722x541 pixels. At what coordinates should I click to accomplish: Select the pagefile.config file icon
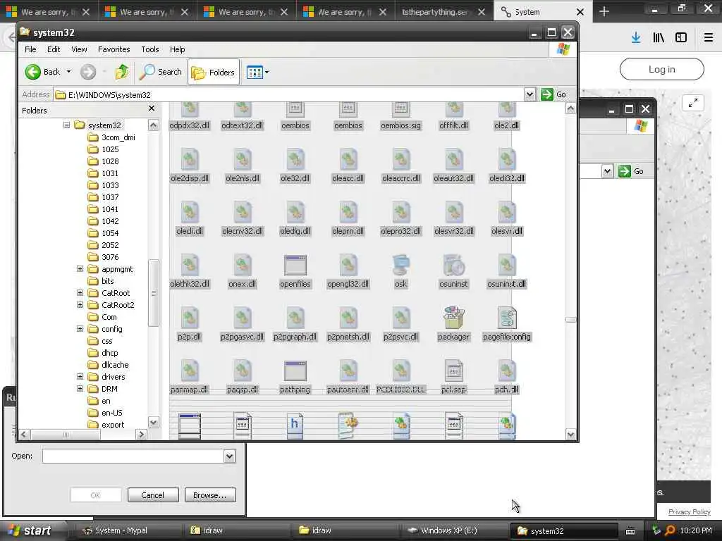506,318
